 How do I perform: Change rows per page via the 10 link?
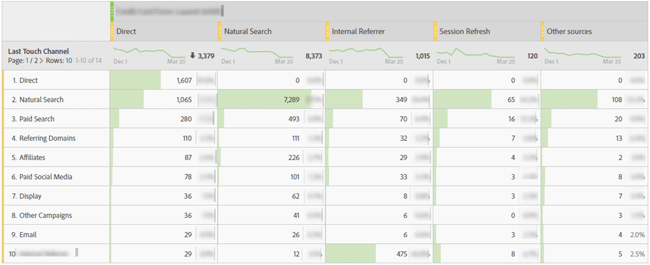pyautogui.click(x=69, y=61)
